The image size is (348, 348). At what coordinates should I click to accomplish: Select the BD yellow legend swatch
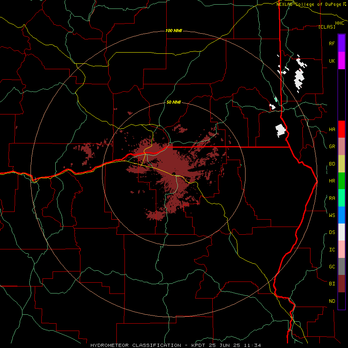[x=341, y=164]
